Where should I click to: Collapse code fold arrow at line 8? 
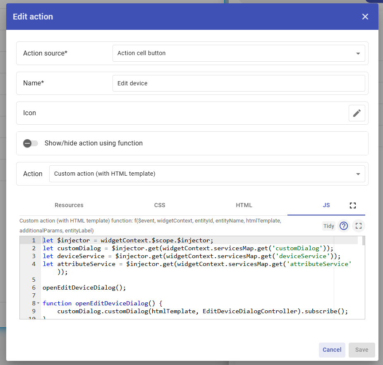[x=38, y=304]
